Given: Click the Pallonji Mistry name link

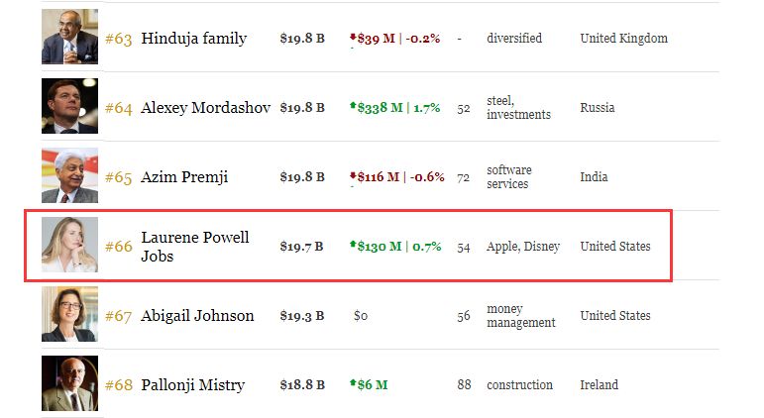Looking at the screenshot, I should coord(192,385).
